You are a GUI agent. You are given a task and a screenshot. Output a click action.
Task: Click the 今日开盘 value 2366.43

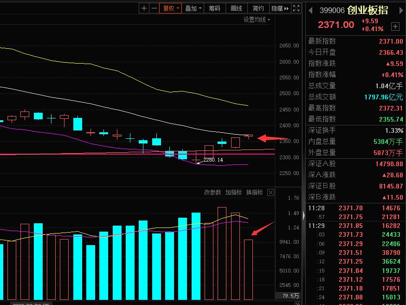coord(391,52)
